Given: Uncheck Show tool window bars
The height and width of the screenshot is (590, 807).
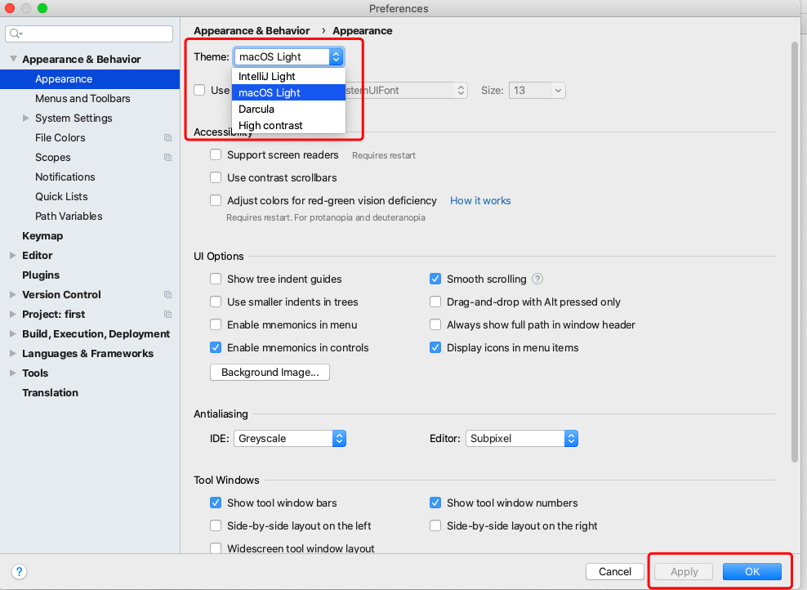Looking at the screenshot, I should click(x=216, y=503).
